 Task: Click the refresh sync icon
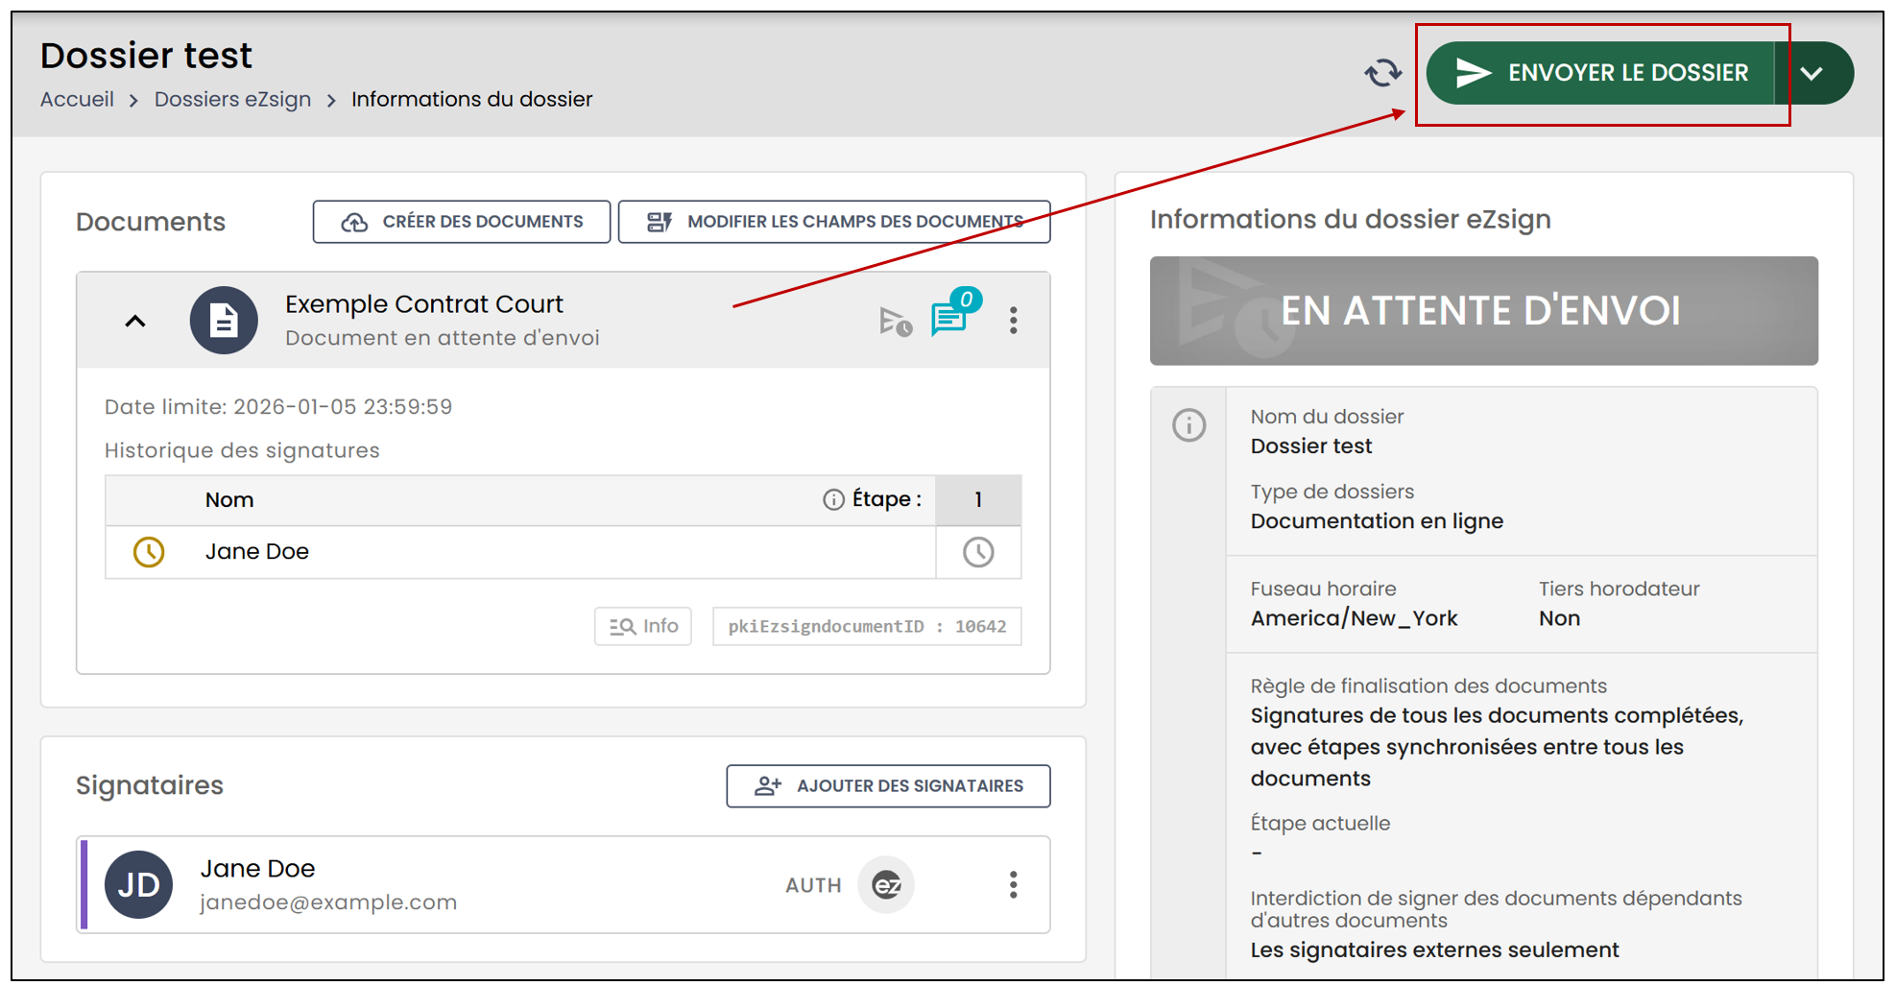point(1382,73)
